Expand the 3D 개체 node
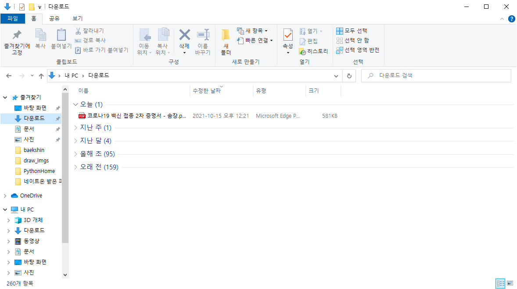This screenshot has width=517, height=289. pyautogui.click(x=9, y=220)
